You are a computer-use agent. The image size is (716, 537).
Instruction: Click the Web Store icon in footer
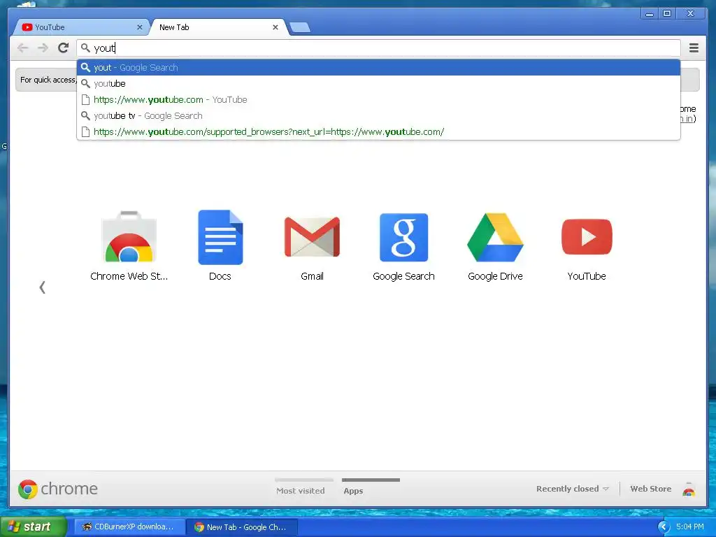coord(689,489)
